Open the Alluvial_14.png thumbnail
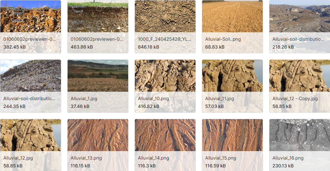The width and height of the screenshot is (330, 171). click(x=165, y=145)
